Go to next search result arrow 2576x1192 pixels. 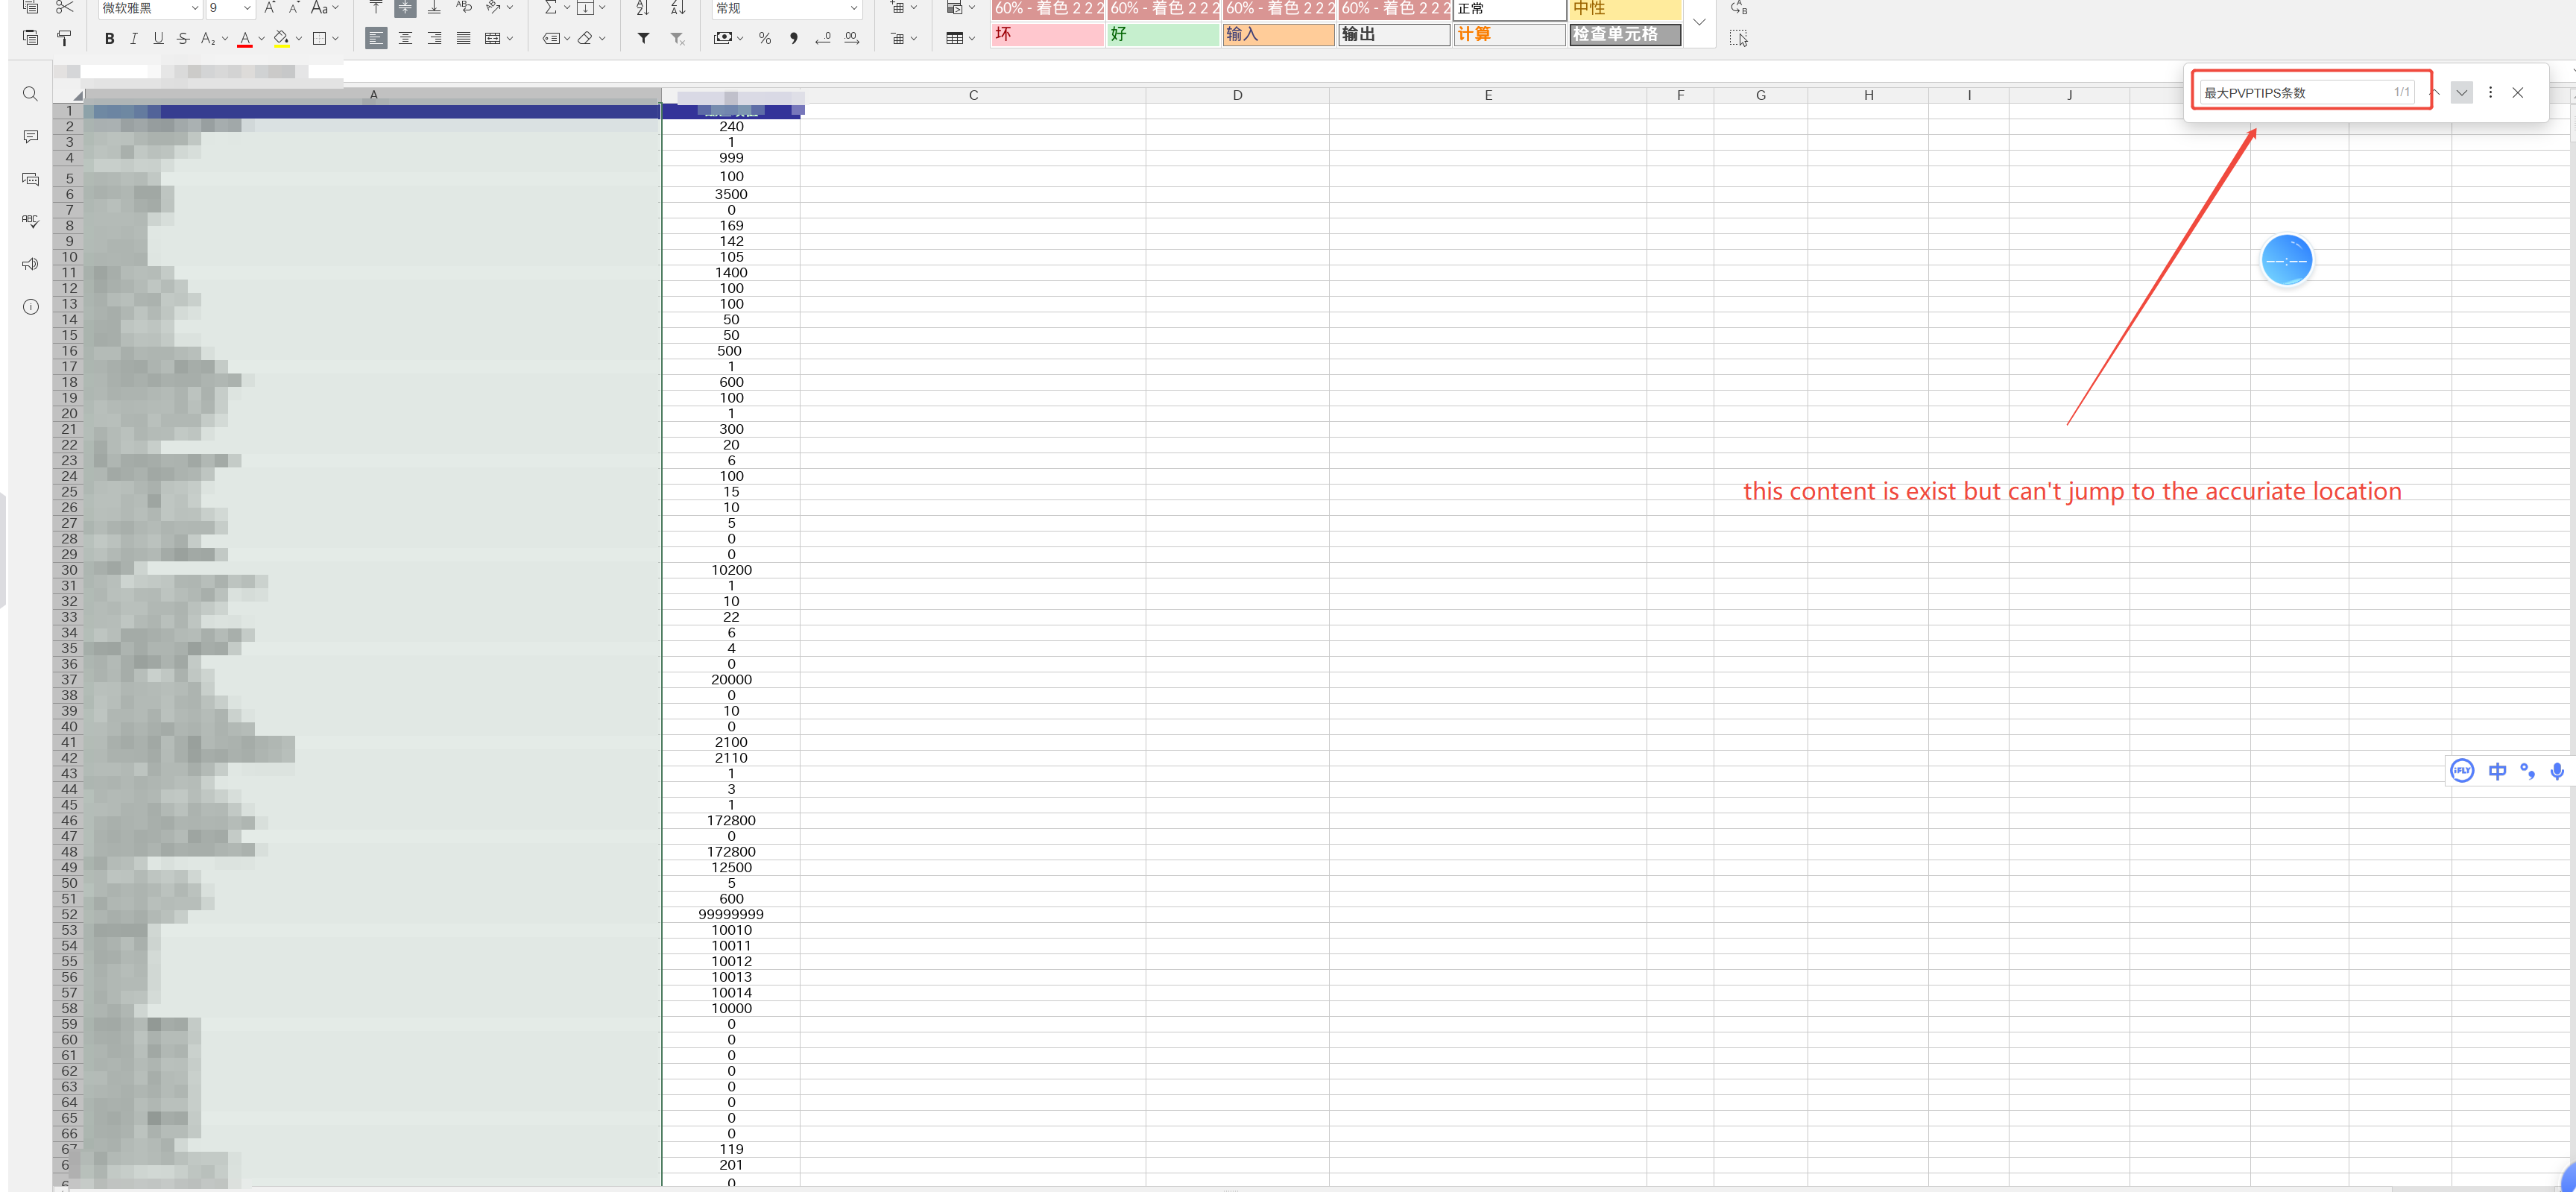2461,92
